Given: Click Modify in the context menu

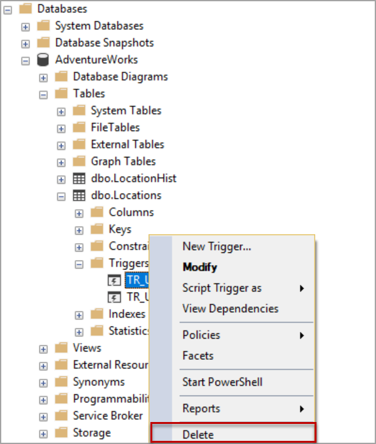Looking at the screenshot, I should click(199, 268).
